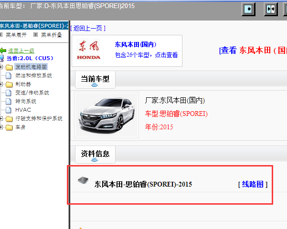This screenshot has height=229, width=287.
Task: Expand the 发动机电路图 folder node
Action: pos(1,67)
